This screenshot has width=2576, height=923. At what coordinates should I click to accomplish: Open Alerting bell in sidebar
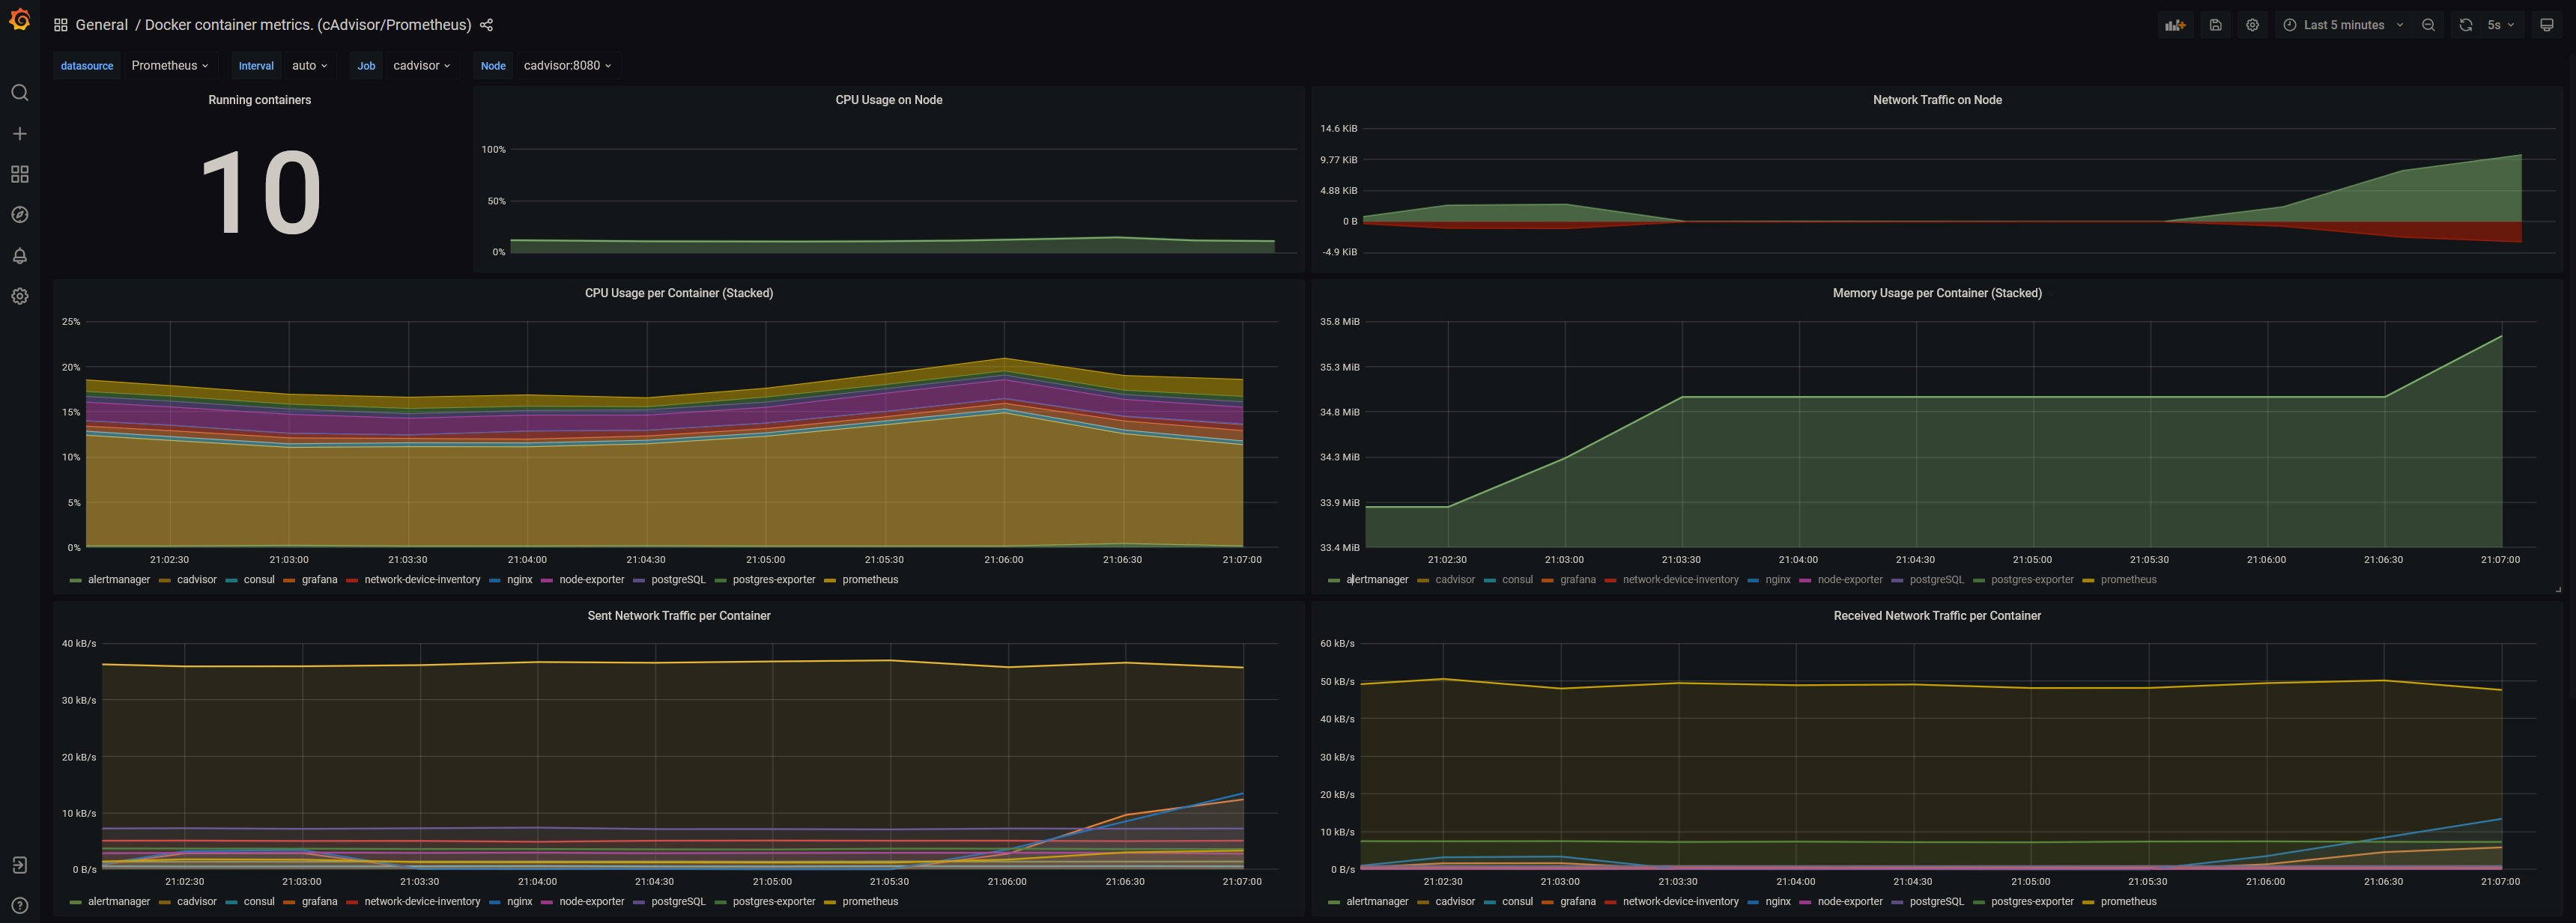(19, 256)
